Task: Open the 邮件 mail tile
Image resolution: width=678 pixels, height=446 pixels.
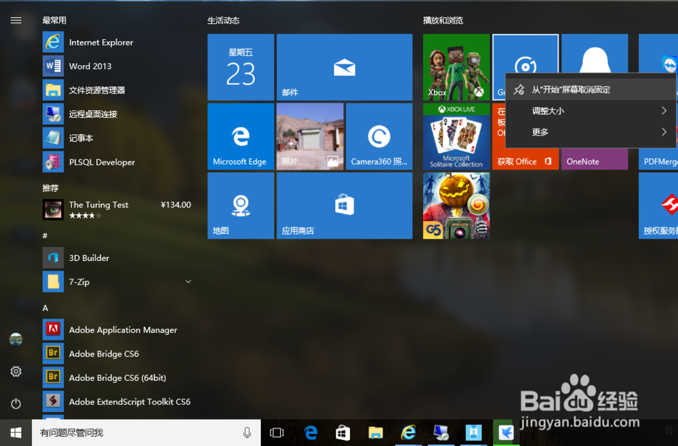Action: click(344, 67)
